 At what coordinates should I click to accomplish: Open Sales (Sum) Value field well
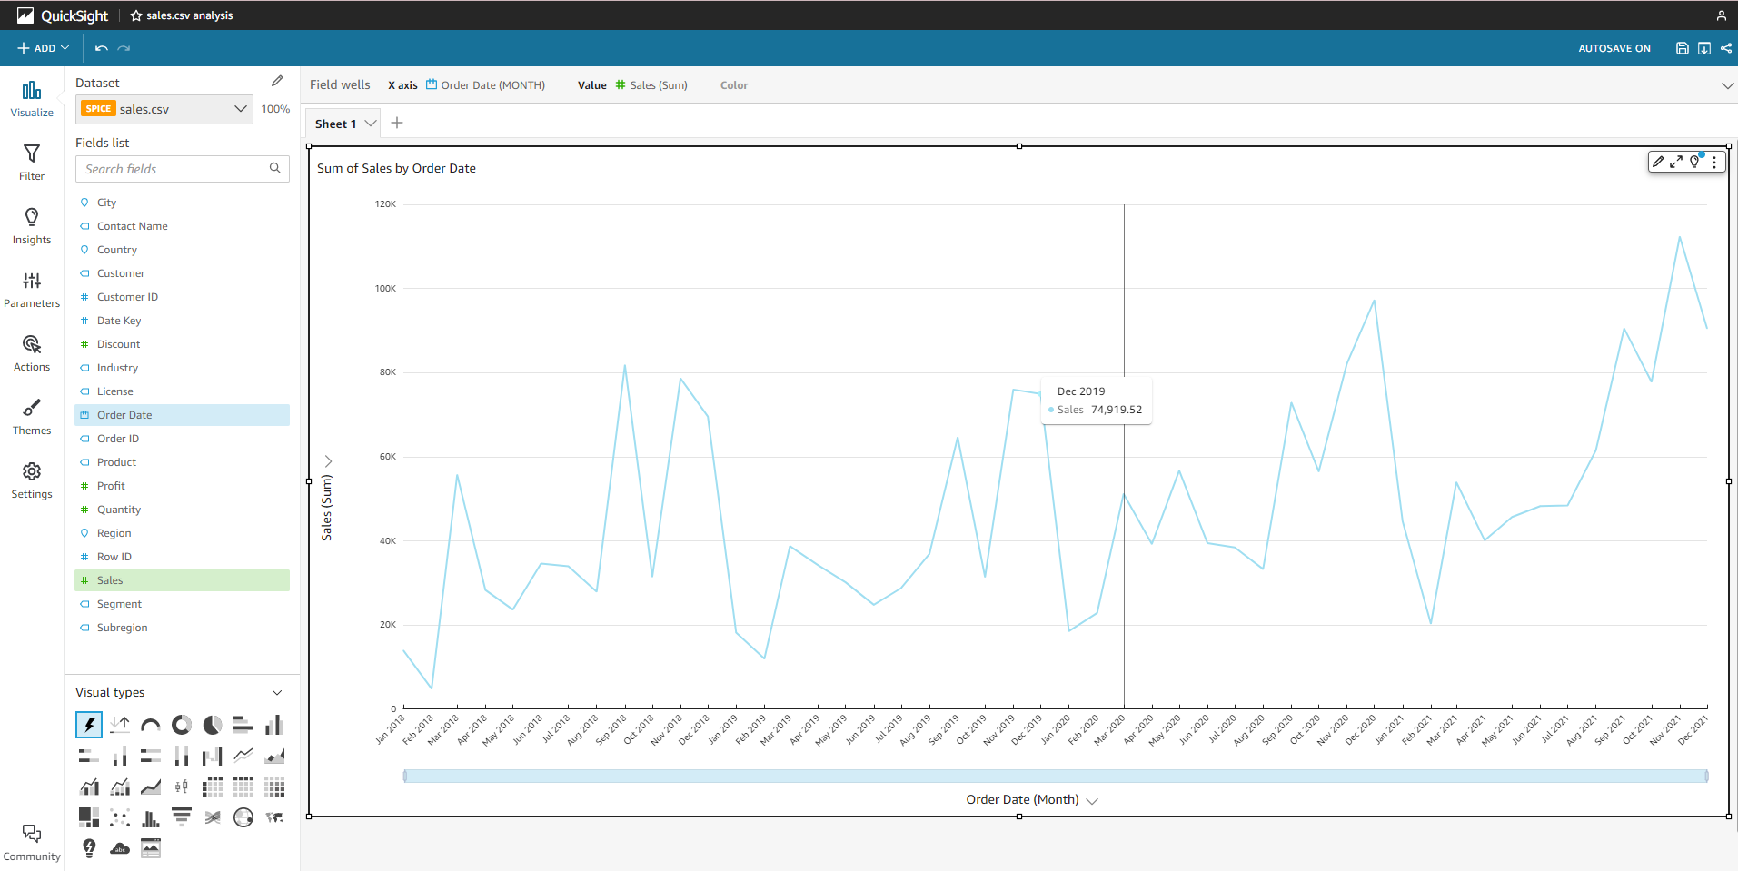click(651, 85)
